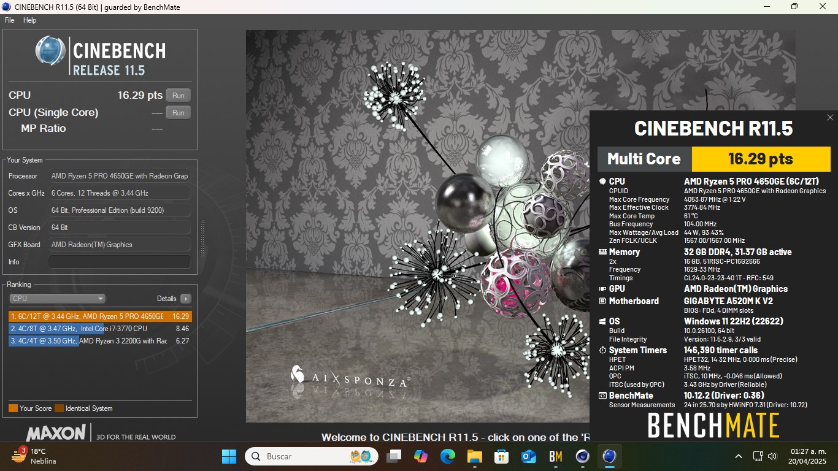
Task: Click the GPU icon in BenchMate panel
Action: [602, 289]
